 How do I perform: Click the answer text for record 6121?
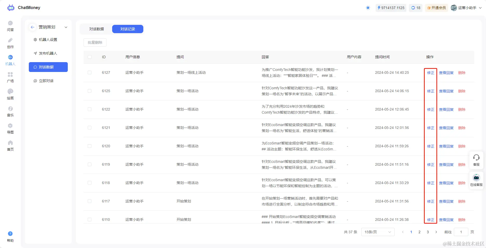(x=299, y=128)
